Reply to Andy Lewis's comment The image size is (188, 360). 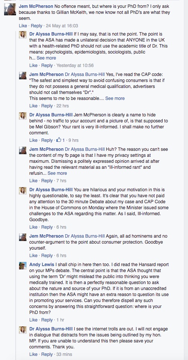47,320
